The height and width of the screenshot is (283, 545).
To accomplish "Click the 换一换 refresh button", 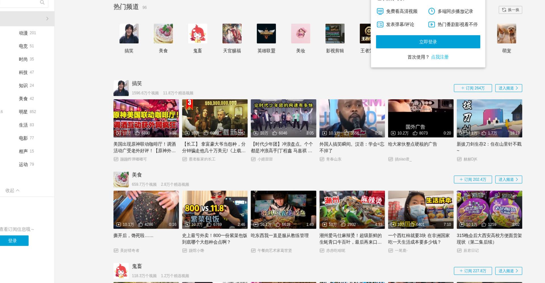I will 510,10.
